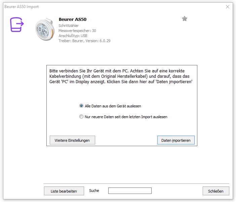Screen dimensions: 236x202
Task: Click 'Messwertespeicher: 30' text
Action: pyautogui.click(x=77, y=31)
